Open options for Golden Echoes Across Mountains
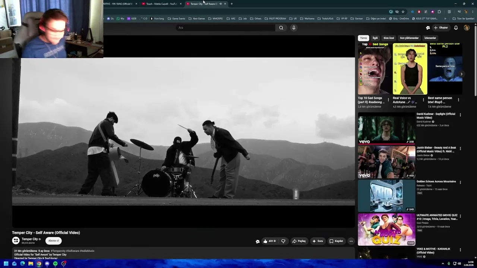The width and height of the screenshot is (477, 268). tap(460, 182)
